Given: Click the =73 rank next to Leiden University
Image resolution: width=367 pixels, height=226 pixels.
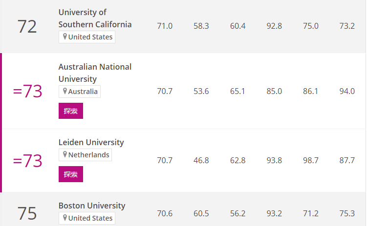Looking at the screenshot, I should pos(28,160).
